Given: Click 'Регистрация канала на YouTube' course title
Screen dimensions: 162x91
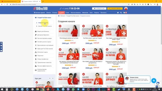Looking at the screenshot, I should point(69,38).
